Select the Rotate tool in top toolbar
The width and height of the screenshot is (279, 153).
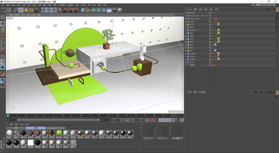tap(32, 10)
